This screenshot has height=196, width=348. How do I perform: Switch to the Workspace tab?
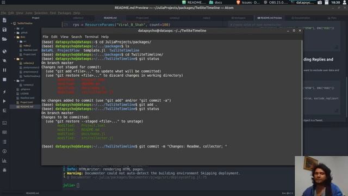point(238,18)
